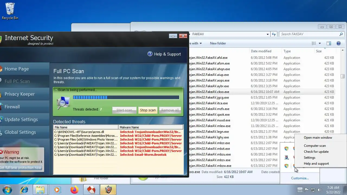Open Update Settings in sidebar
Image resolution: width=347 pixels, height=195 pixels.
(x=24, y=119)
